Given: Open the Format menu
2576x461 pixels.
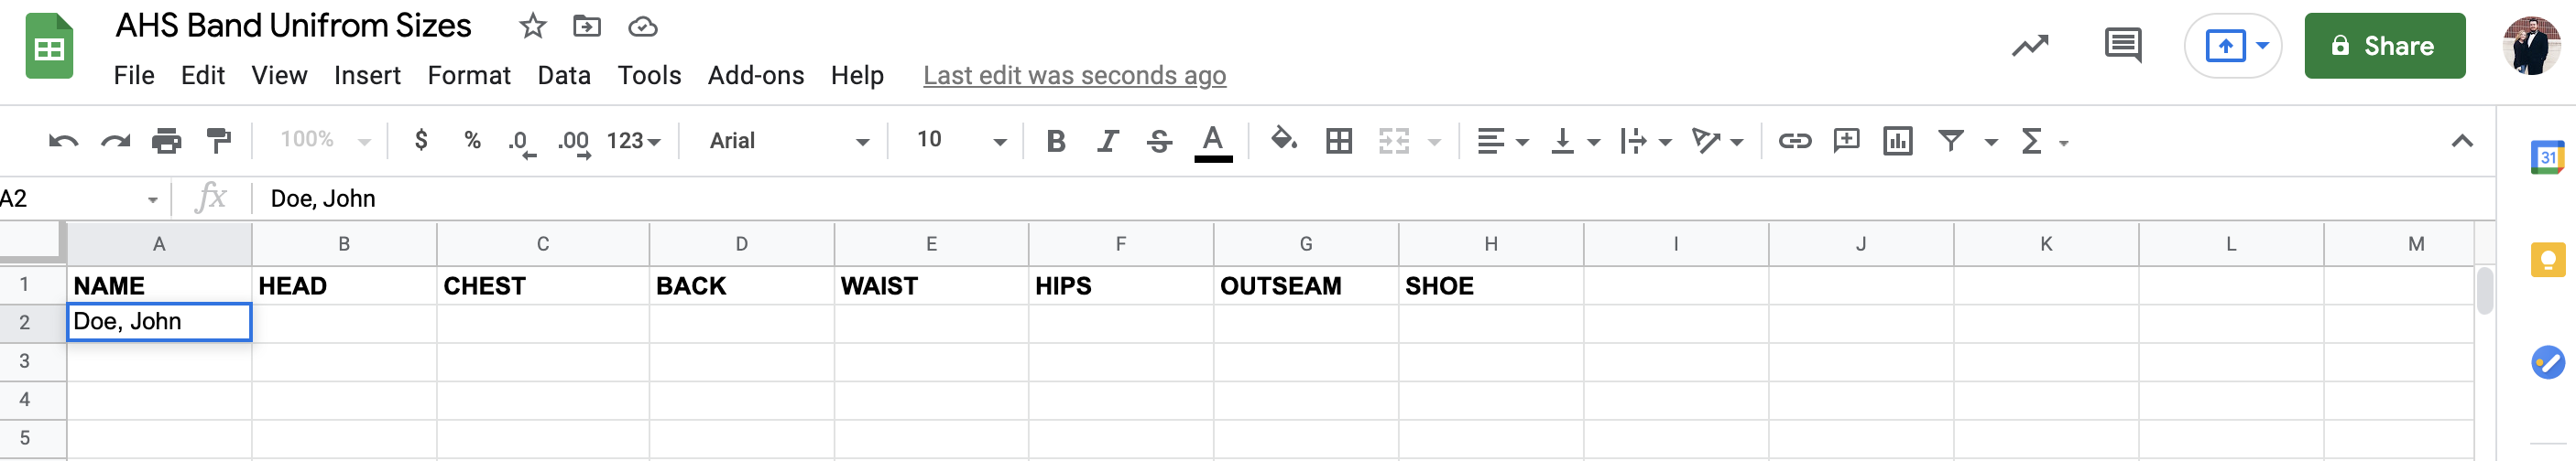Looking at the screenshot, I should [x=468, y=76].
